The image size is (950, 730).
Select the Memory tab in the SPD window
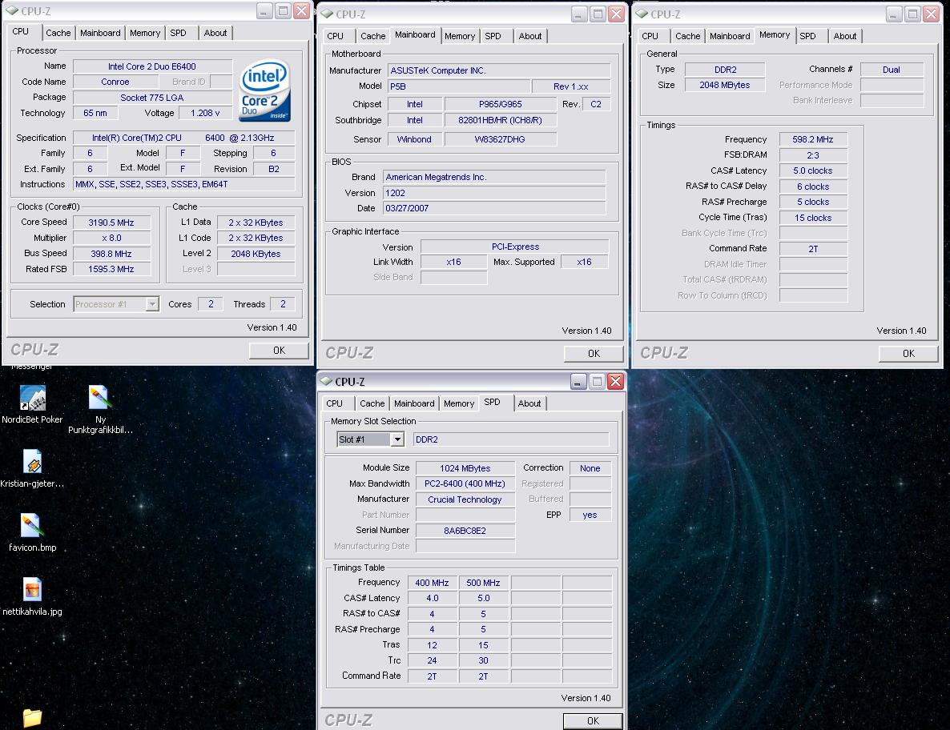[x=459, y=403]
